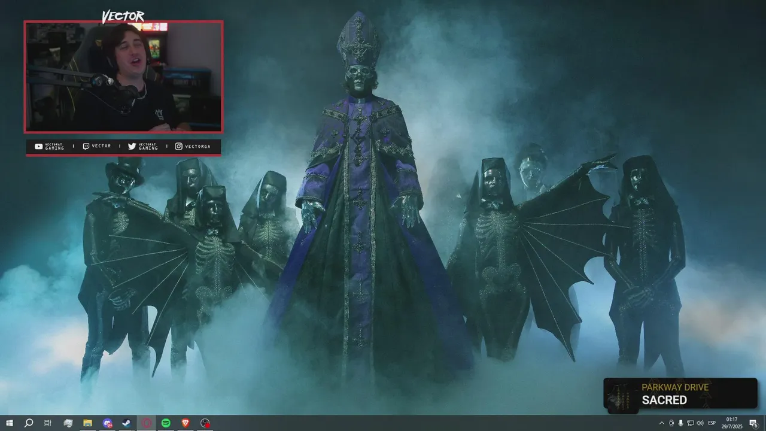
Task: Click the YouTube VECTORAT GAMING label
Action: click(49, 147)
